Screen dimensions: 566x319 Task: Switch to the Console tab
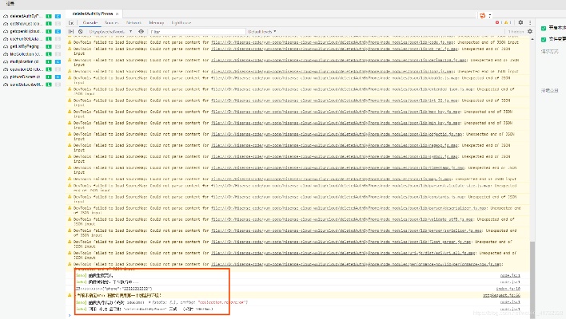90,22
